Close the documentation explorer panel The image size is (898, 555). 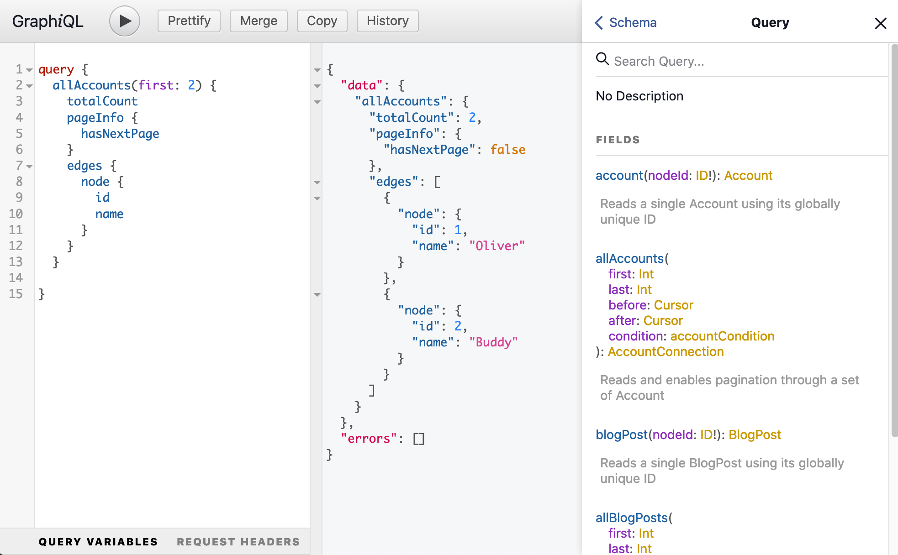tap(880, 23)
